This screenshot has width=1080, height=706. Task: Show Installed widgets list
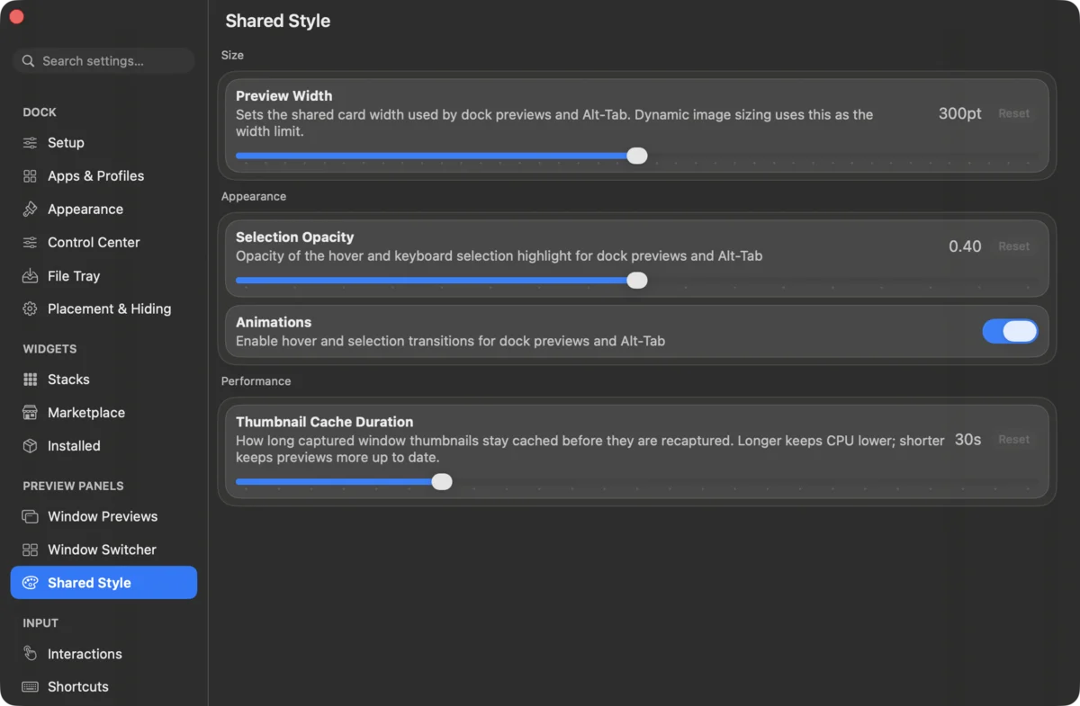click(x=103, y=446)
